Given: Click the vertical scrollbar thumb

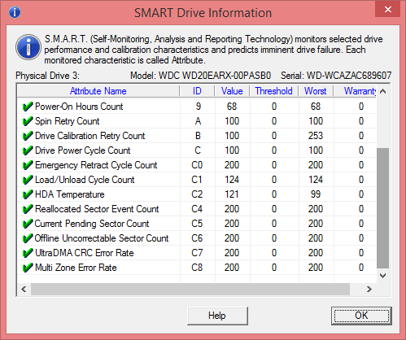Looking at the screenshot, I should pos(382,207).
